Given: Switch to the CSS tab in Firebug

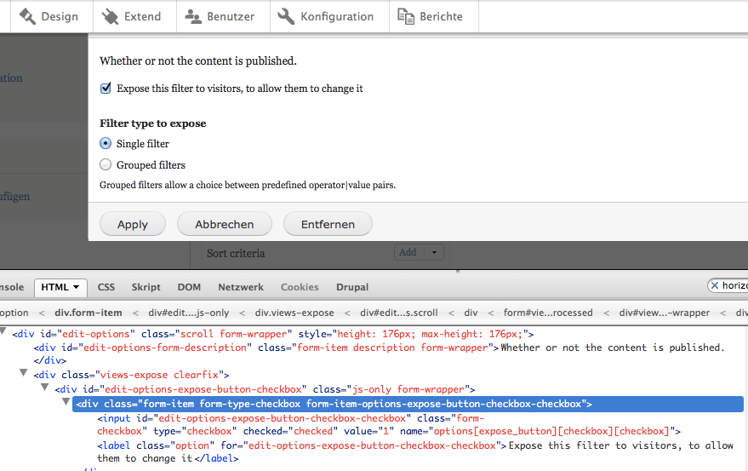Looking at the screenshot, I should click(x=106, y=287).
